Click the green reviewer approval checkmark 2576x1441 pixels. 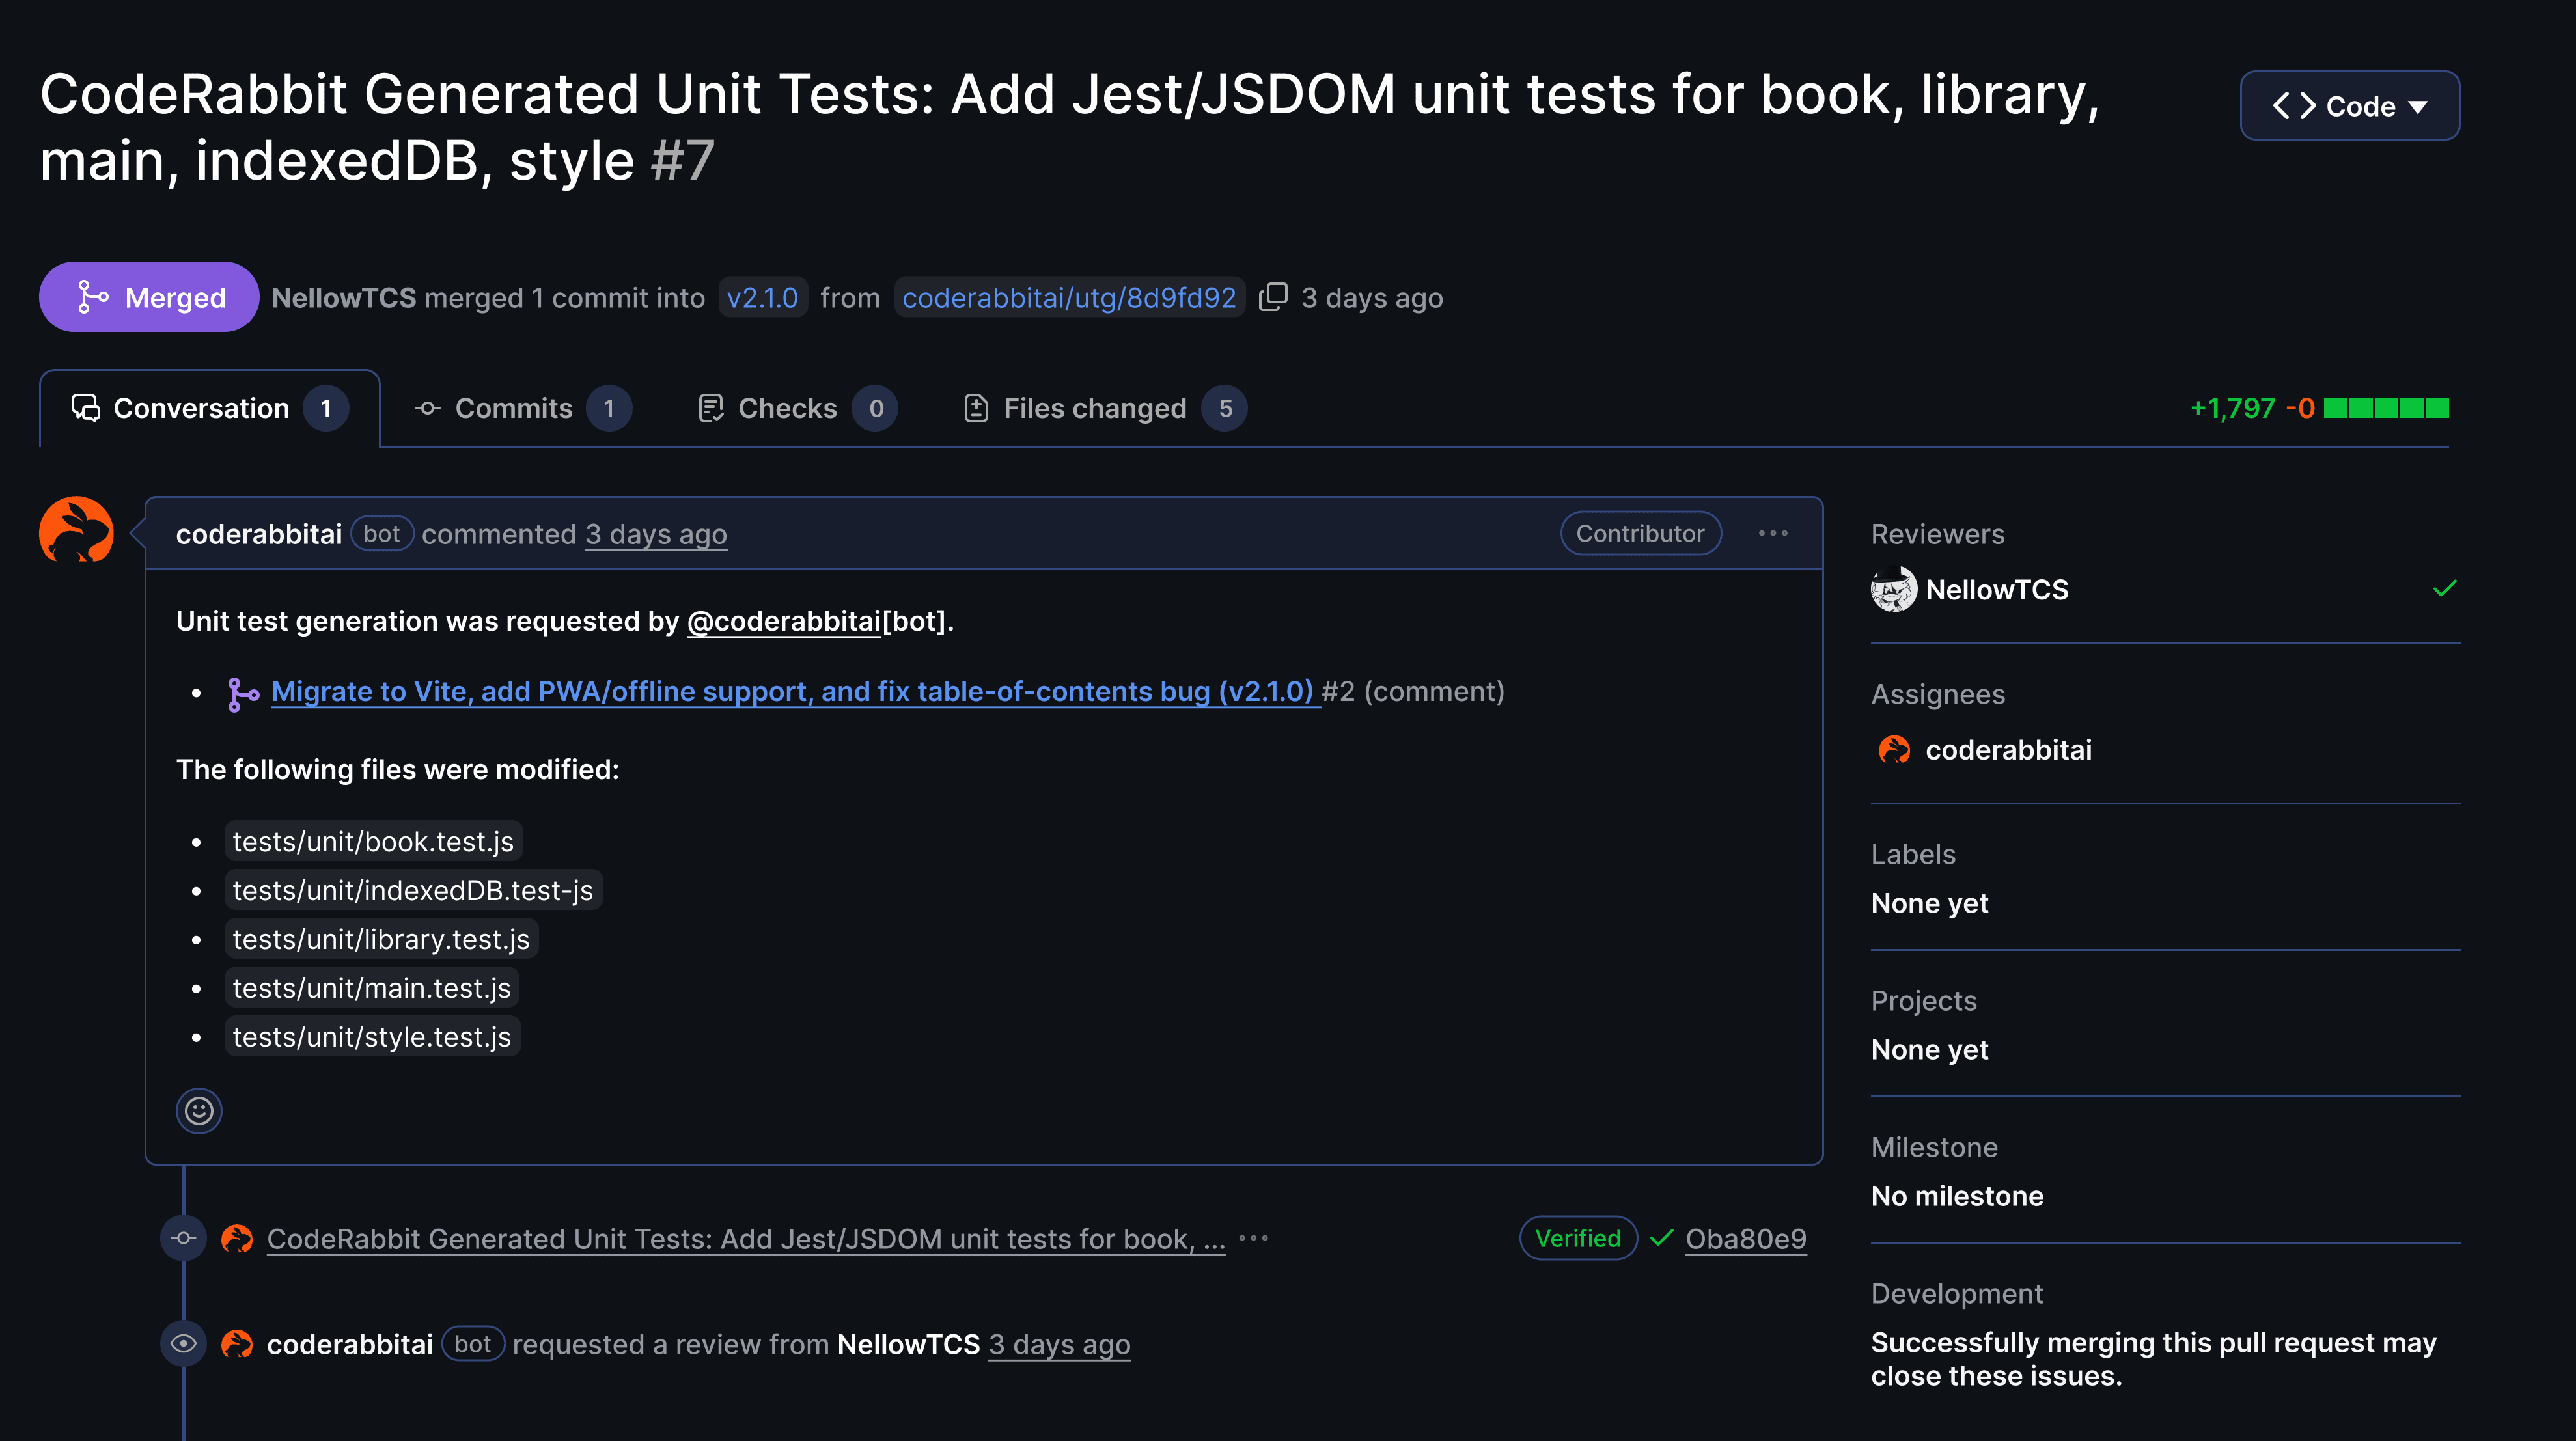tap(2444, 588)
